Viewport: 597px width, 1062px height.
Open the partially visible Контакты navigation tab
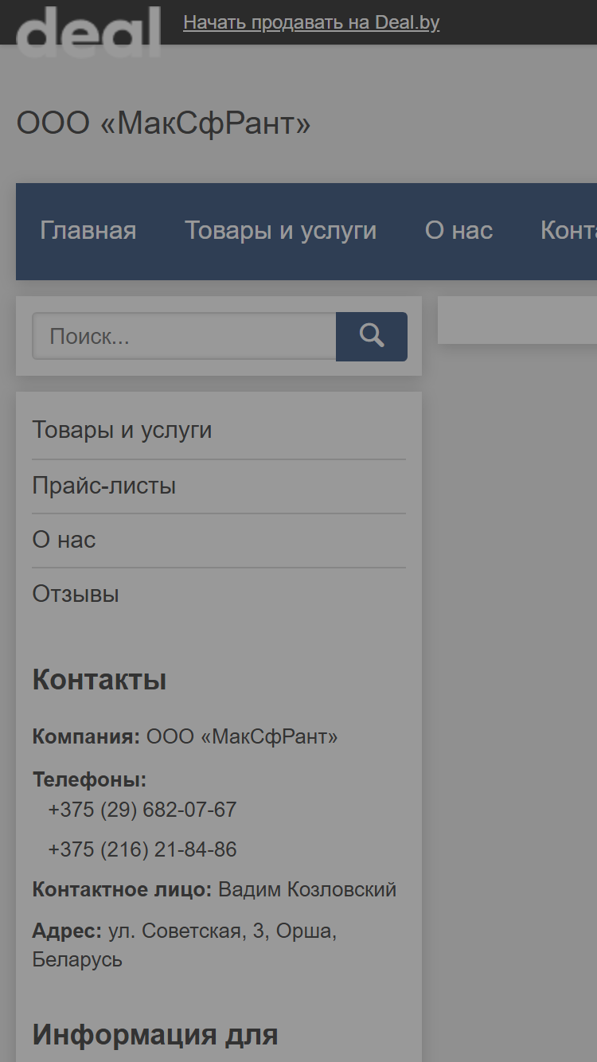pos(568,231)
